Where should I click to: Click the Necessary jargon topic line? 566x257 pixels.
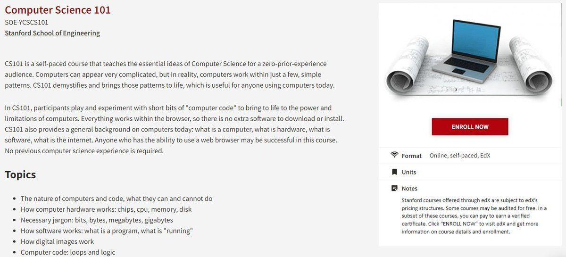tap(97, 220)
